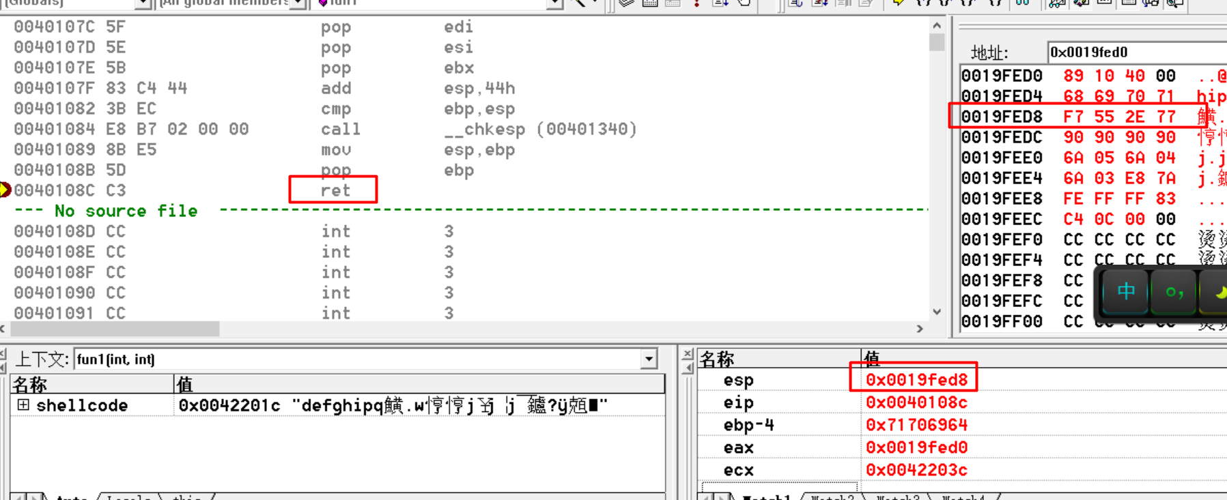The width and height of the screenshot is (1227, 500).
Task: Click Variables pane 名称 column header
Action: click(91, 384)
